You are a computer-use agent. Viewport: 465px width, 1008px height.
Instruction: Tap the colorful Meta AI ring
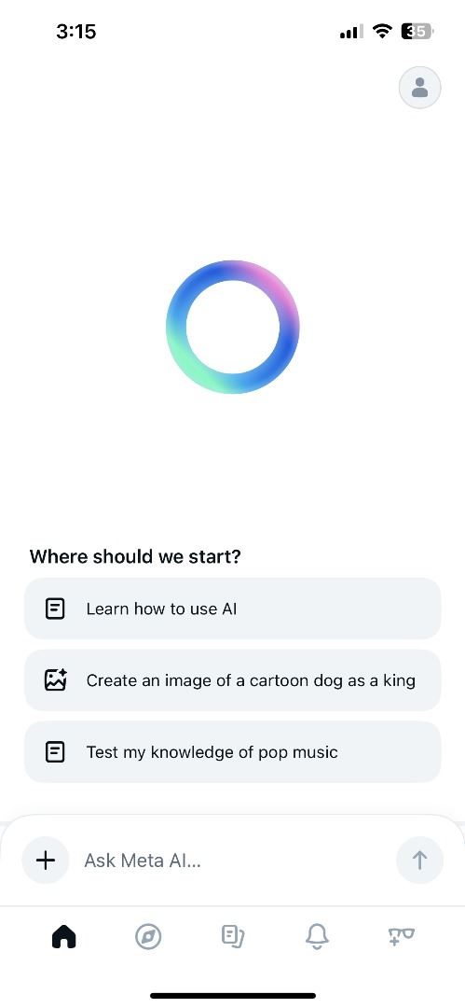pyautogui.click(x=233, y=327)
